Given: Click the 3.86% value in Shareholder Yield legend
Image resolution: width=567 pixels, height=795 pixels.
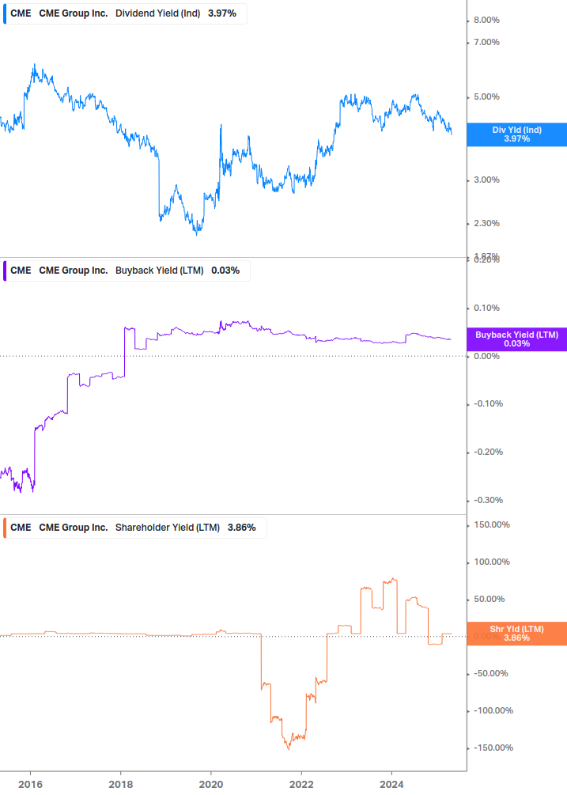Looking at the screenshot, I should 242,528.
